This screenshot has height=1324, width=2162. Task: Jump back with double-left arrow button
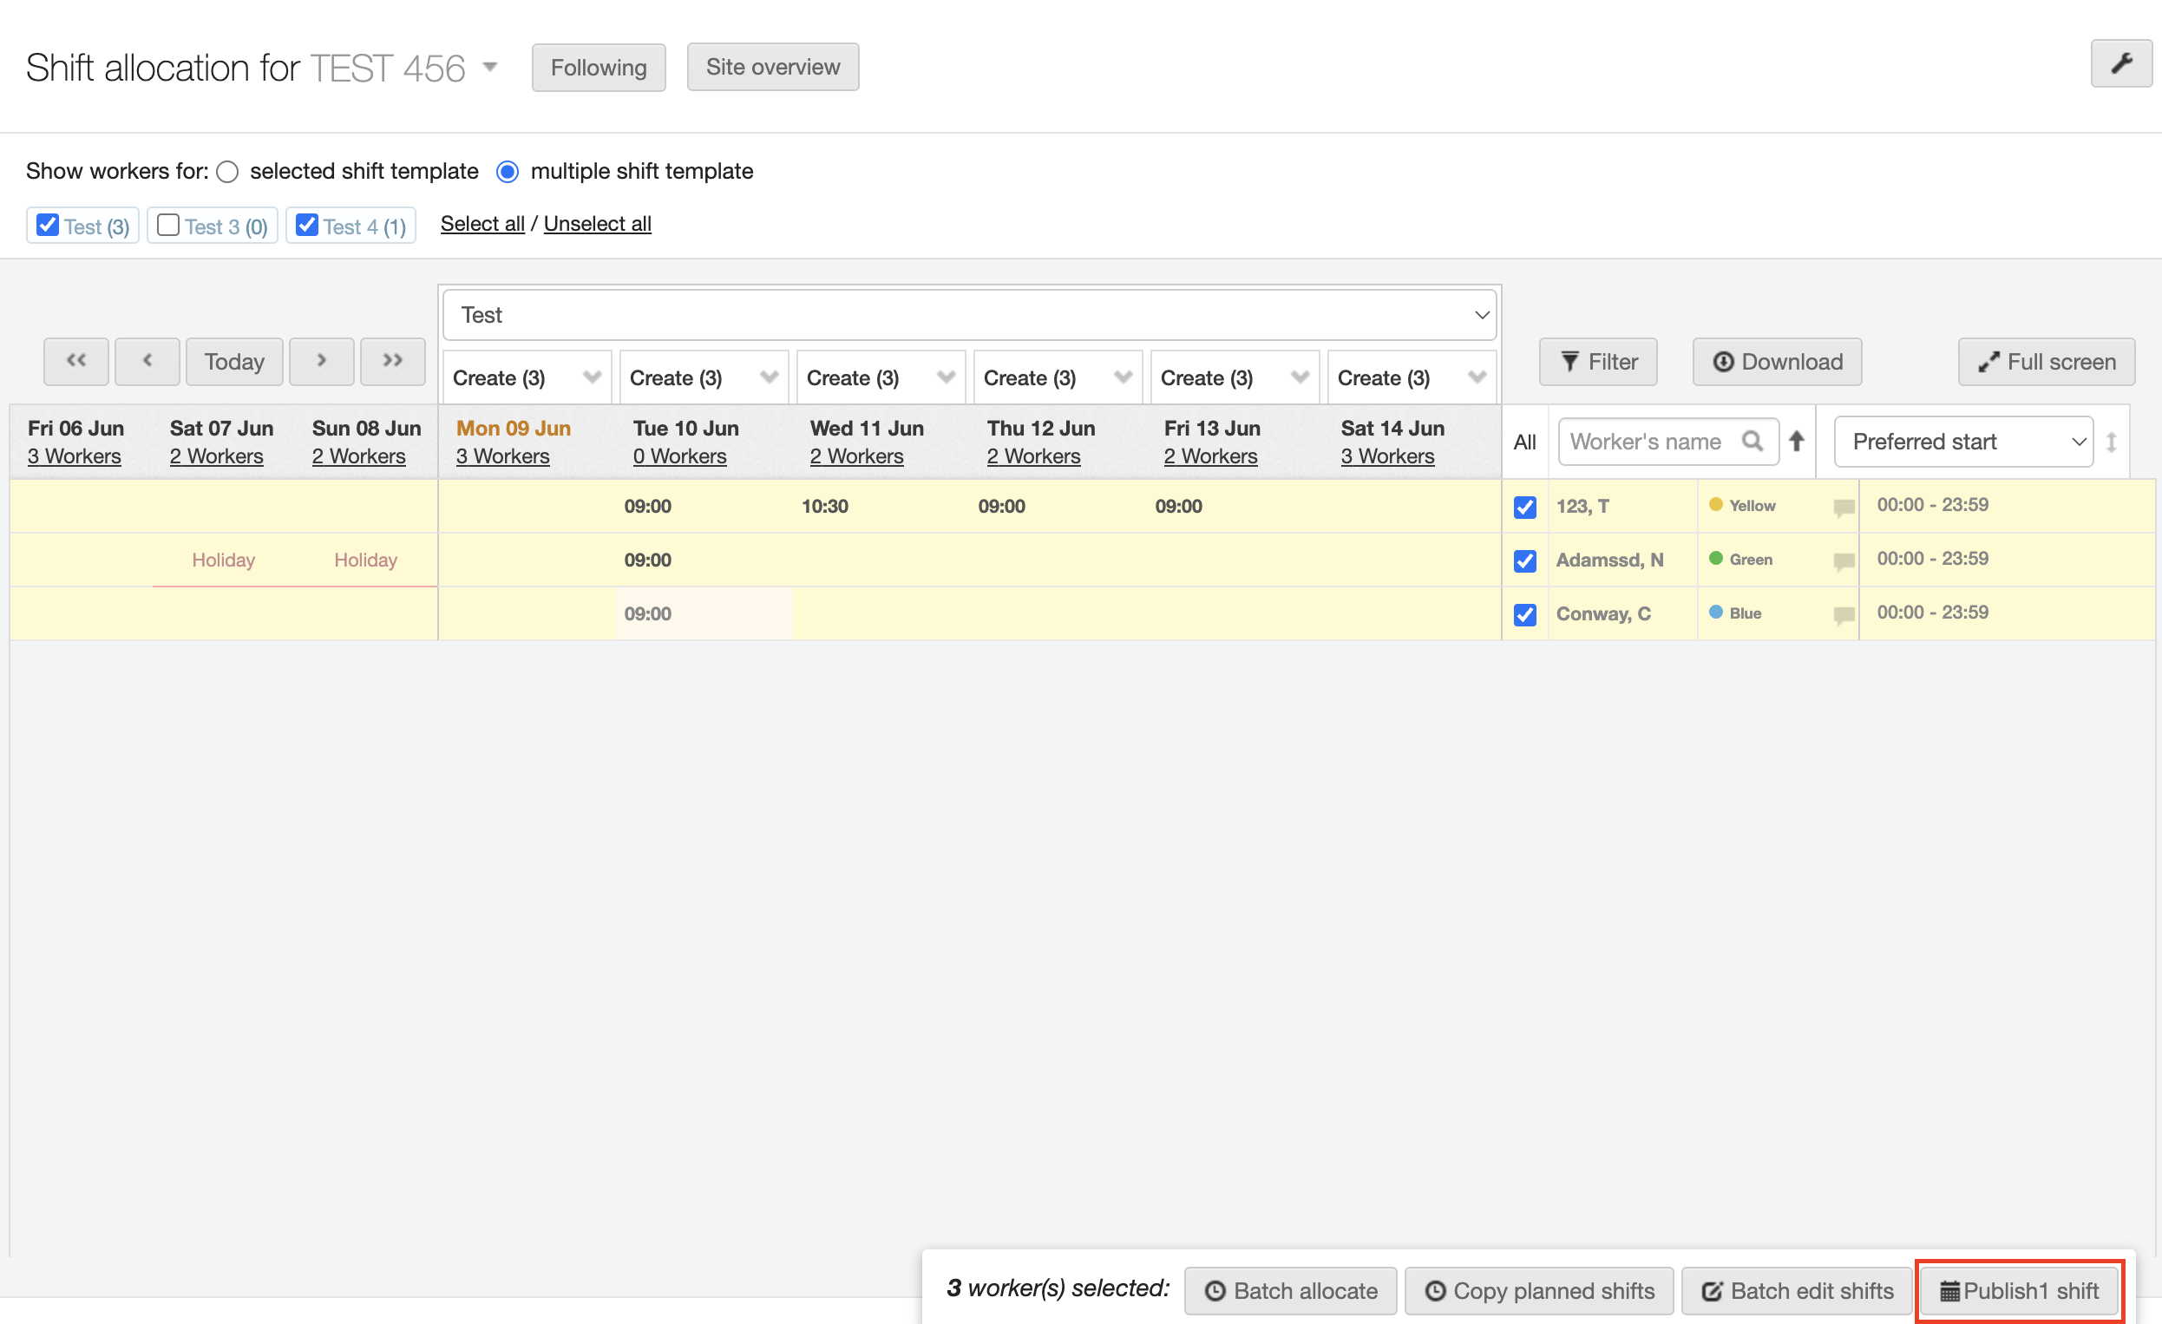point(76,361)
